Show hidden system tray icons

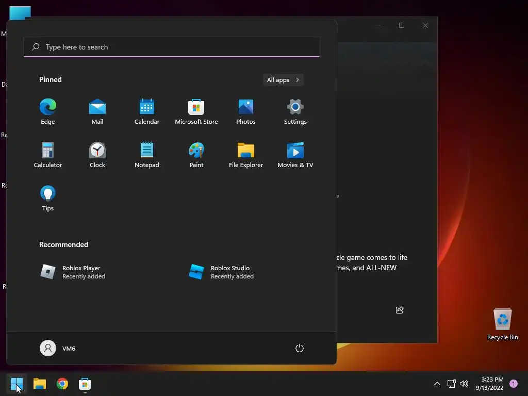[437, 384]
